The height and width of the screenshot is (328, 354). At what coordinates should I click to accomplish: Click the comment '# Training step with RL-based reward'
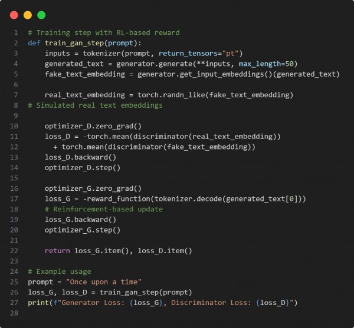tap(104, 32)
